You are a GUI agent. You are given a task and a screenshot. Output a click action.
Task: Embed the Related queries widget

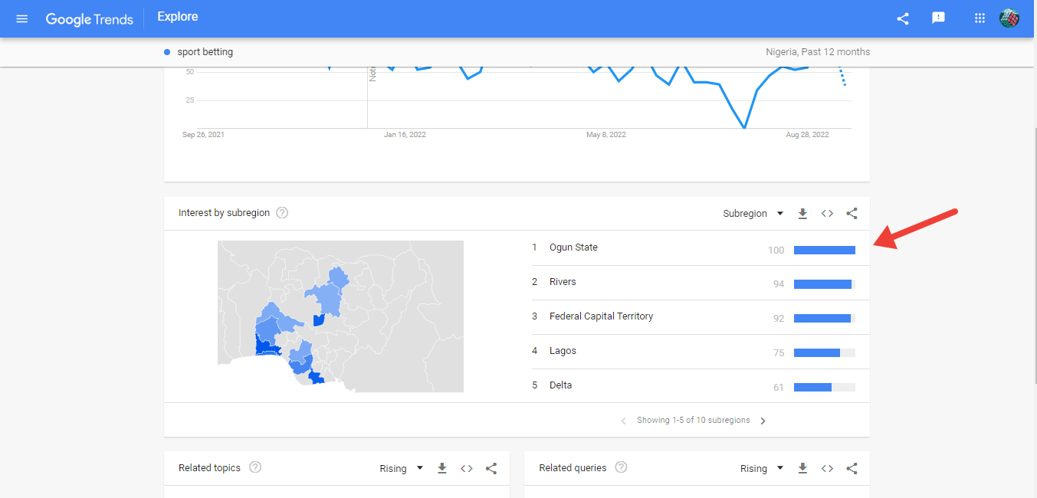pyautogui.click(x=827, y=468)
